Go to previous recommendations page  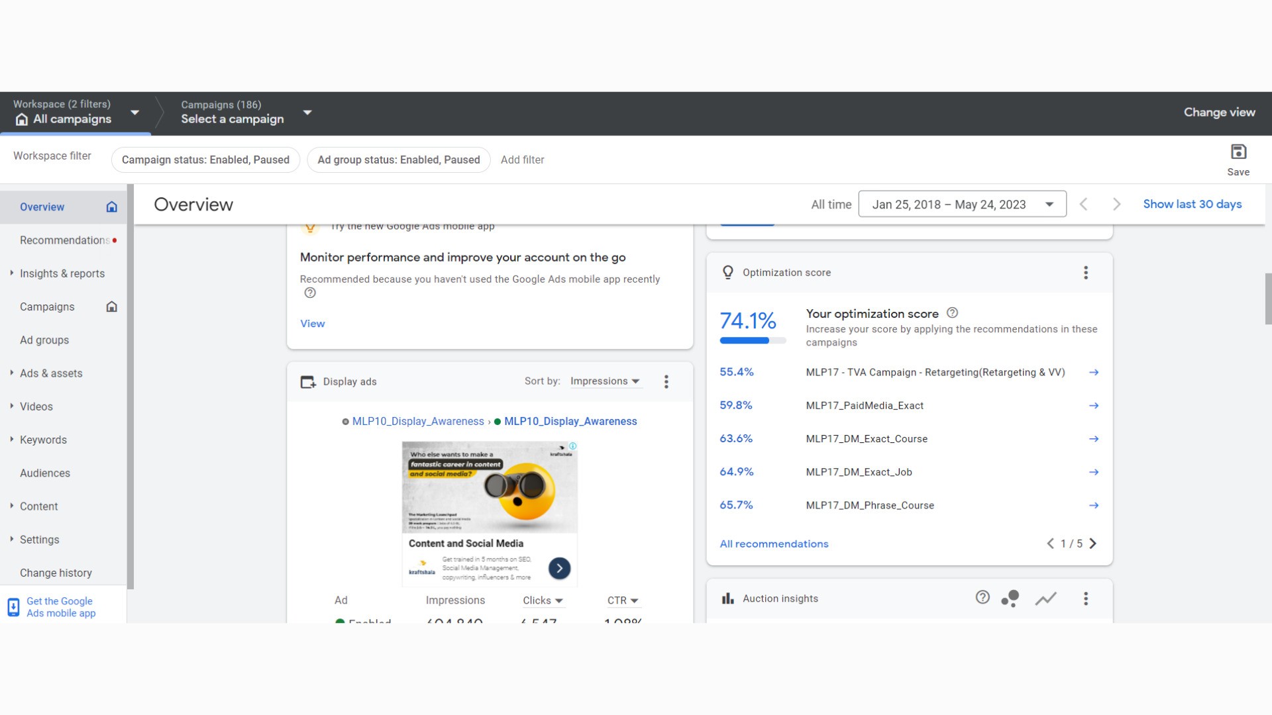click(x=1050, y=544)
